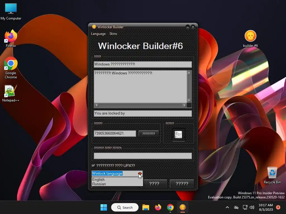Choose English from the language list
The height and width of the screenshot is (214, 286).
117,179
